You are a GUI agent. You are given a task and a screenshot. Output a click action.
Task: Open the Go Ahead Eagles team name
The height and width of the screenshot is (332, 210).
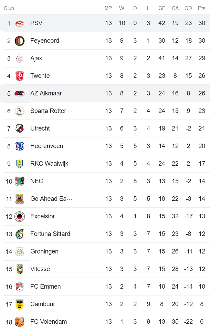pyautogui.click(x=51, y=199)
